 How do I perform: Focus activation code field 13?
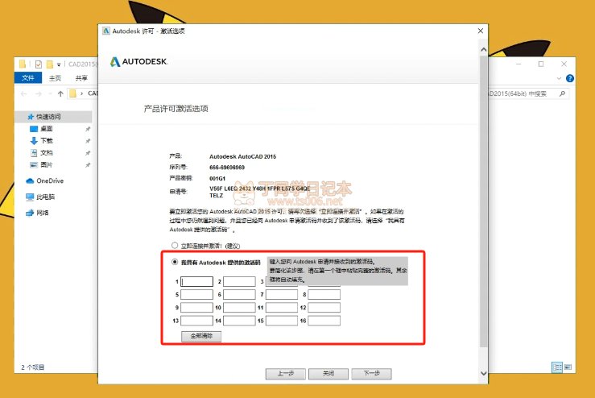pyautogui.click(x=196, y=321)
